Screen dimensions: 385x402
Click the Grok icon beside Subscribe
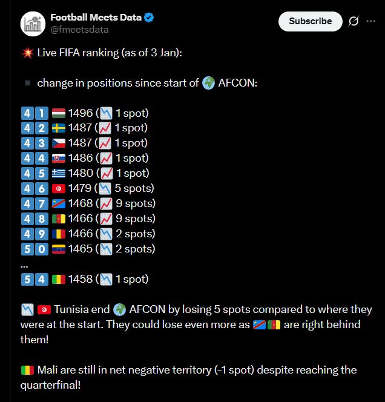pyautogui.click(x=354, y=21)
